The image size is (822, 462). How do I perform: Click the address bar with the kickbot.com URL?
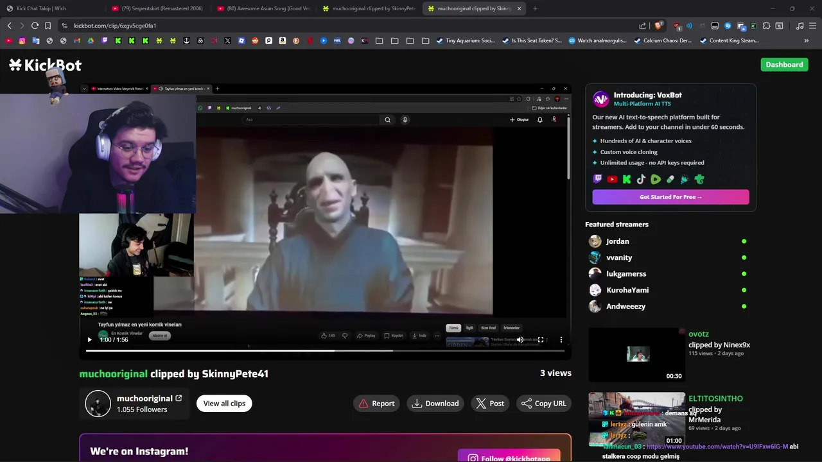[347, 26]
